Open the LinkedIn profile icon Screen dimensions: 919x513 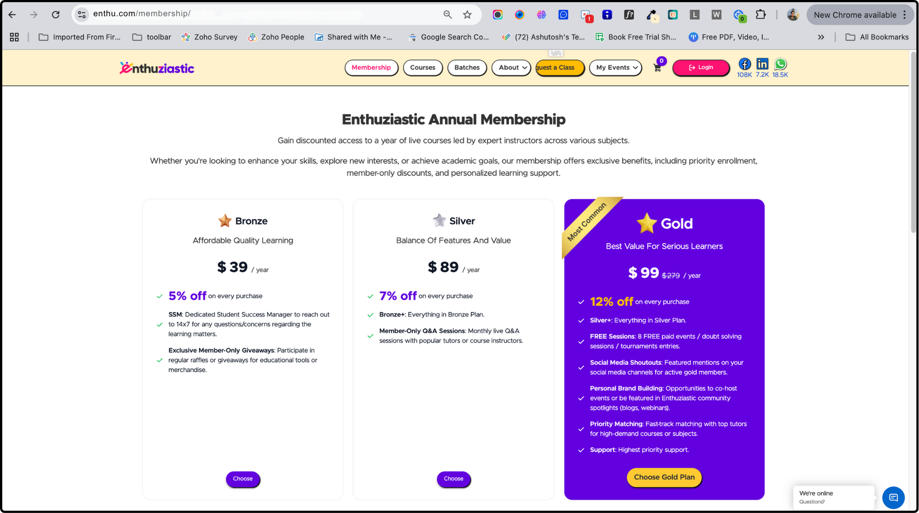coord(762,64)
